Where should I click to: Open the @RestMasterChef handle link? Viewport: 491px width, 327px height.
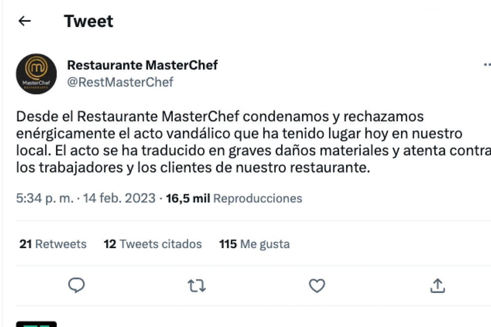pyautogui.click(x=120, y=82)
